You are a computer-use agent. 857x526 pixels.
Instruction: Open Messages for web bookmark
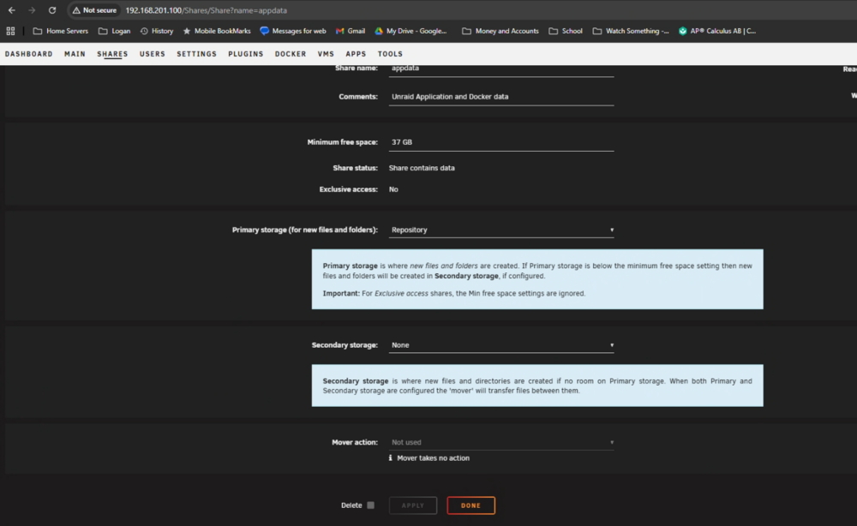tap(293, 31)
